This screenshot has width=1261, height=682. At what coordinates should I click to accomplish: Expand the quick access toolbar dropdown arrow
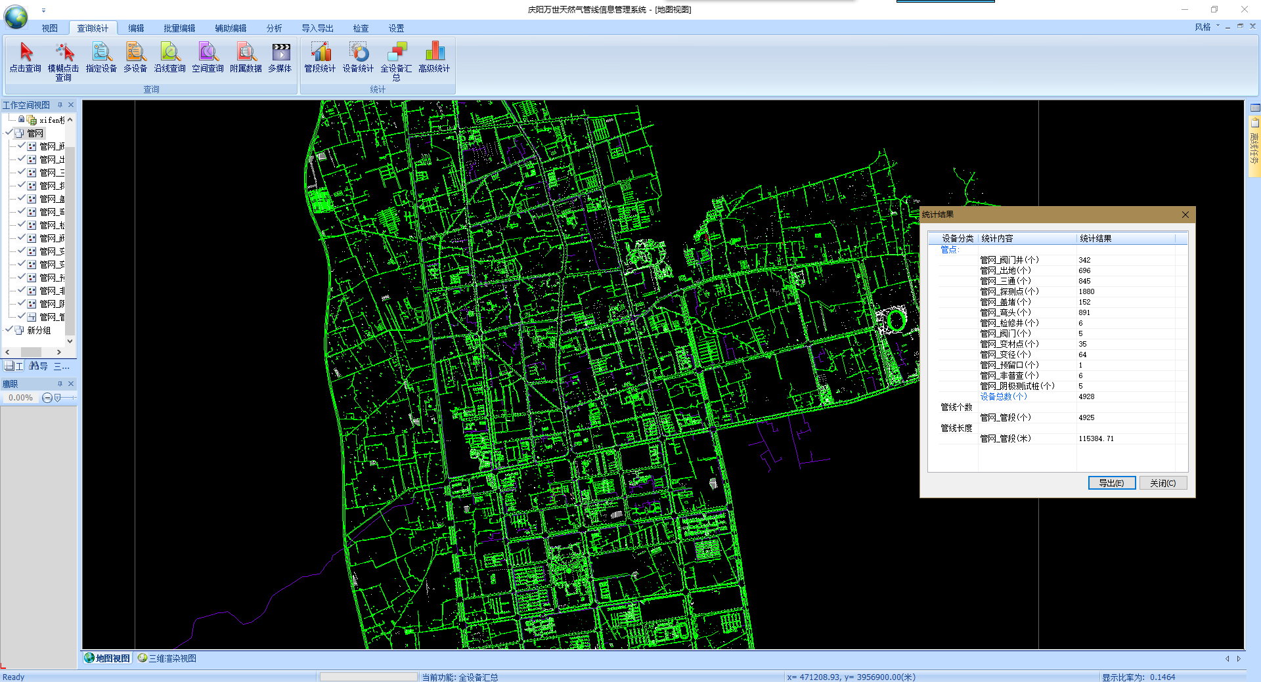point(44,11)
